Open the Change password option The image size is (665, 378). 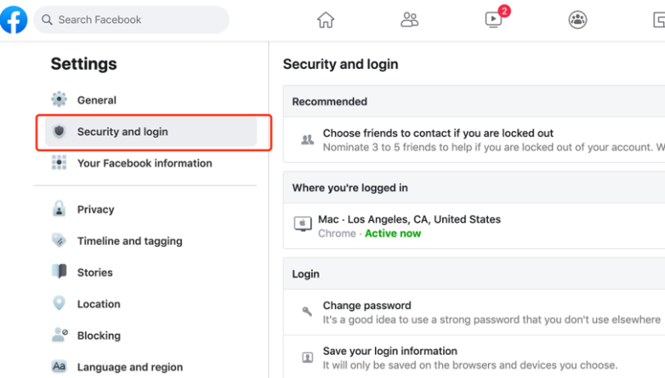[x=367, y=306]
